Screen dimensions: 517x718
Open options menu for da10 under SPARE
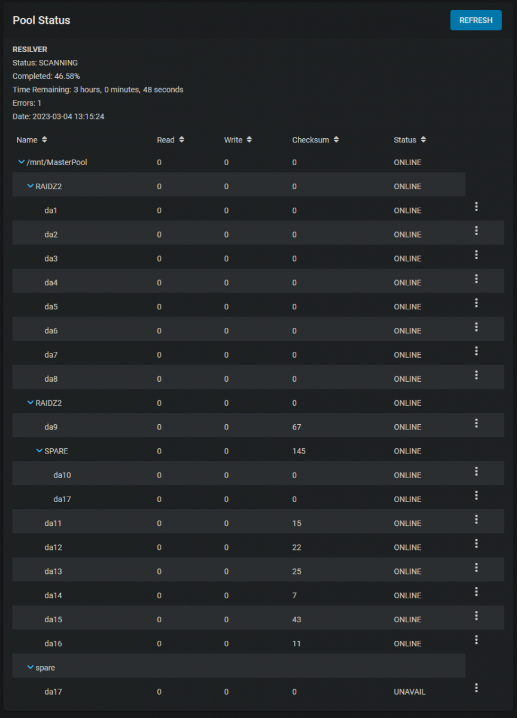tap(476, 471)
